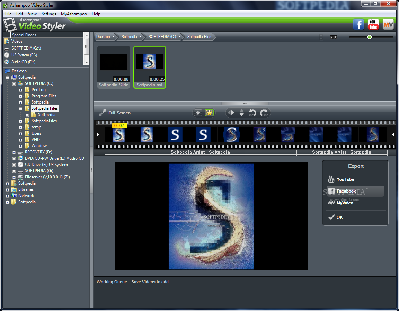The image size is (399, 311).
Task: Expand the PerfLogs folder
Action: click(21, 90)
